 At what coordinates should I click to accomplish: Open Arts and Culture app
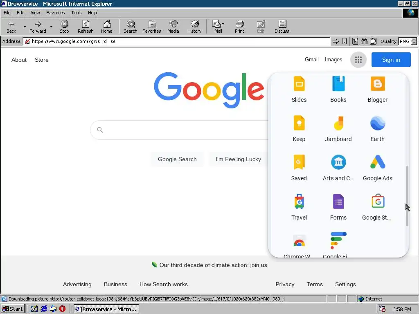[338, 168]
